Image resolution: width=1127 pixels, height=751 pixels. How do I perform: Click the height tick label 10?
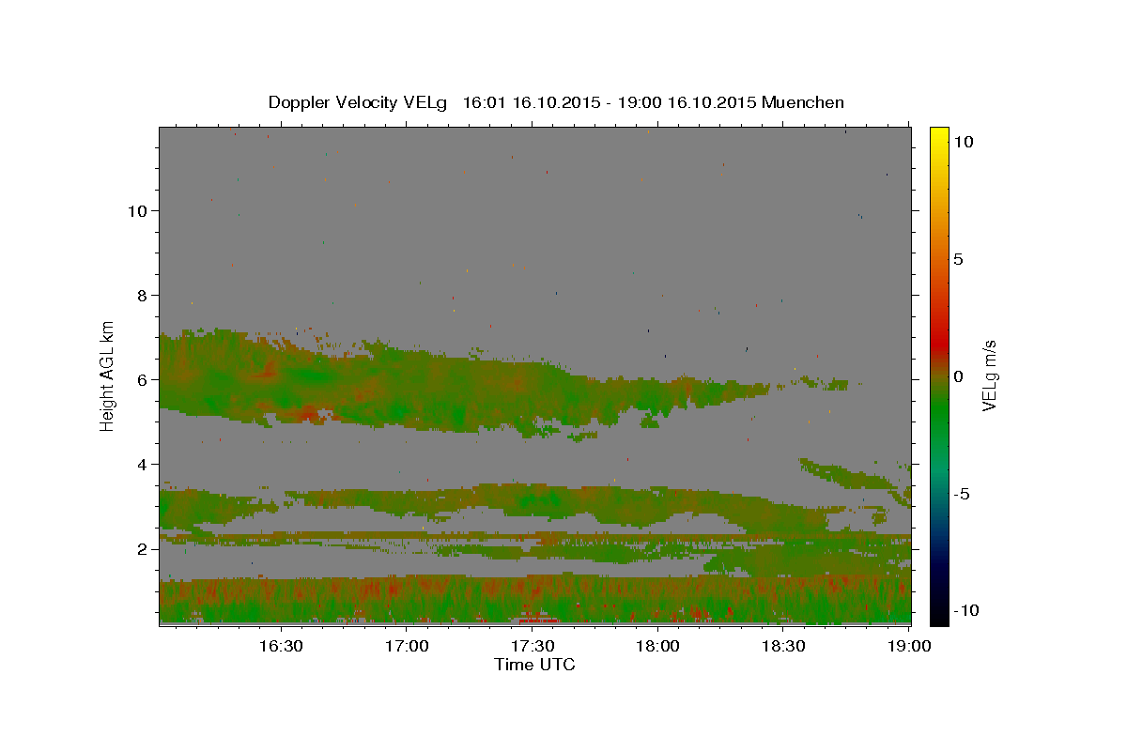click(x=137, y=210)
